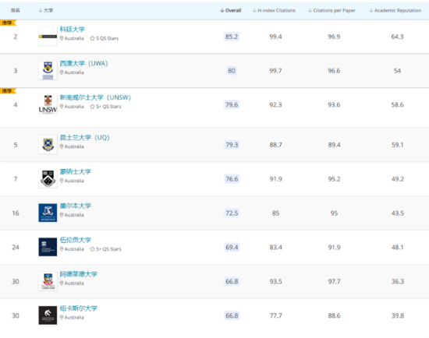Click the University of Newcastle logo
This screenshot has height=338, width=429.
[48, 315]
